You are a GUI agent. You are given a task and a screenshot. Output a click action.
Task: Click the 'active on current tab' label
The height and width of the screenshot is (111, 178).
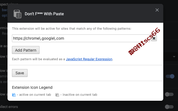point(35,95)
